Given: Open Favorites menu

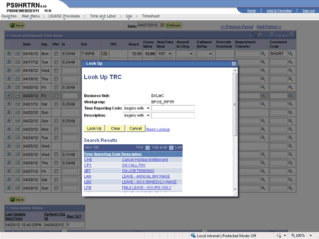Looking at the screenshot, I should 9,16.
